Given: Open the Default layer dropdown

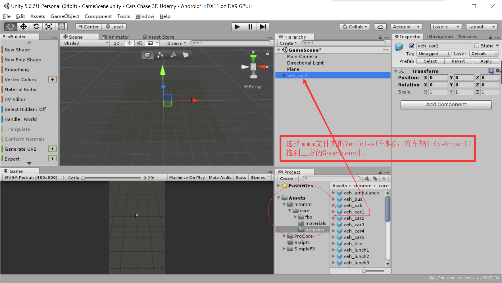Looking at the screenshot, I should click(x=484, y=53).
